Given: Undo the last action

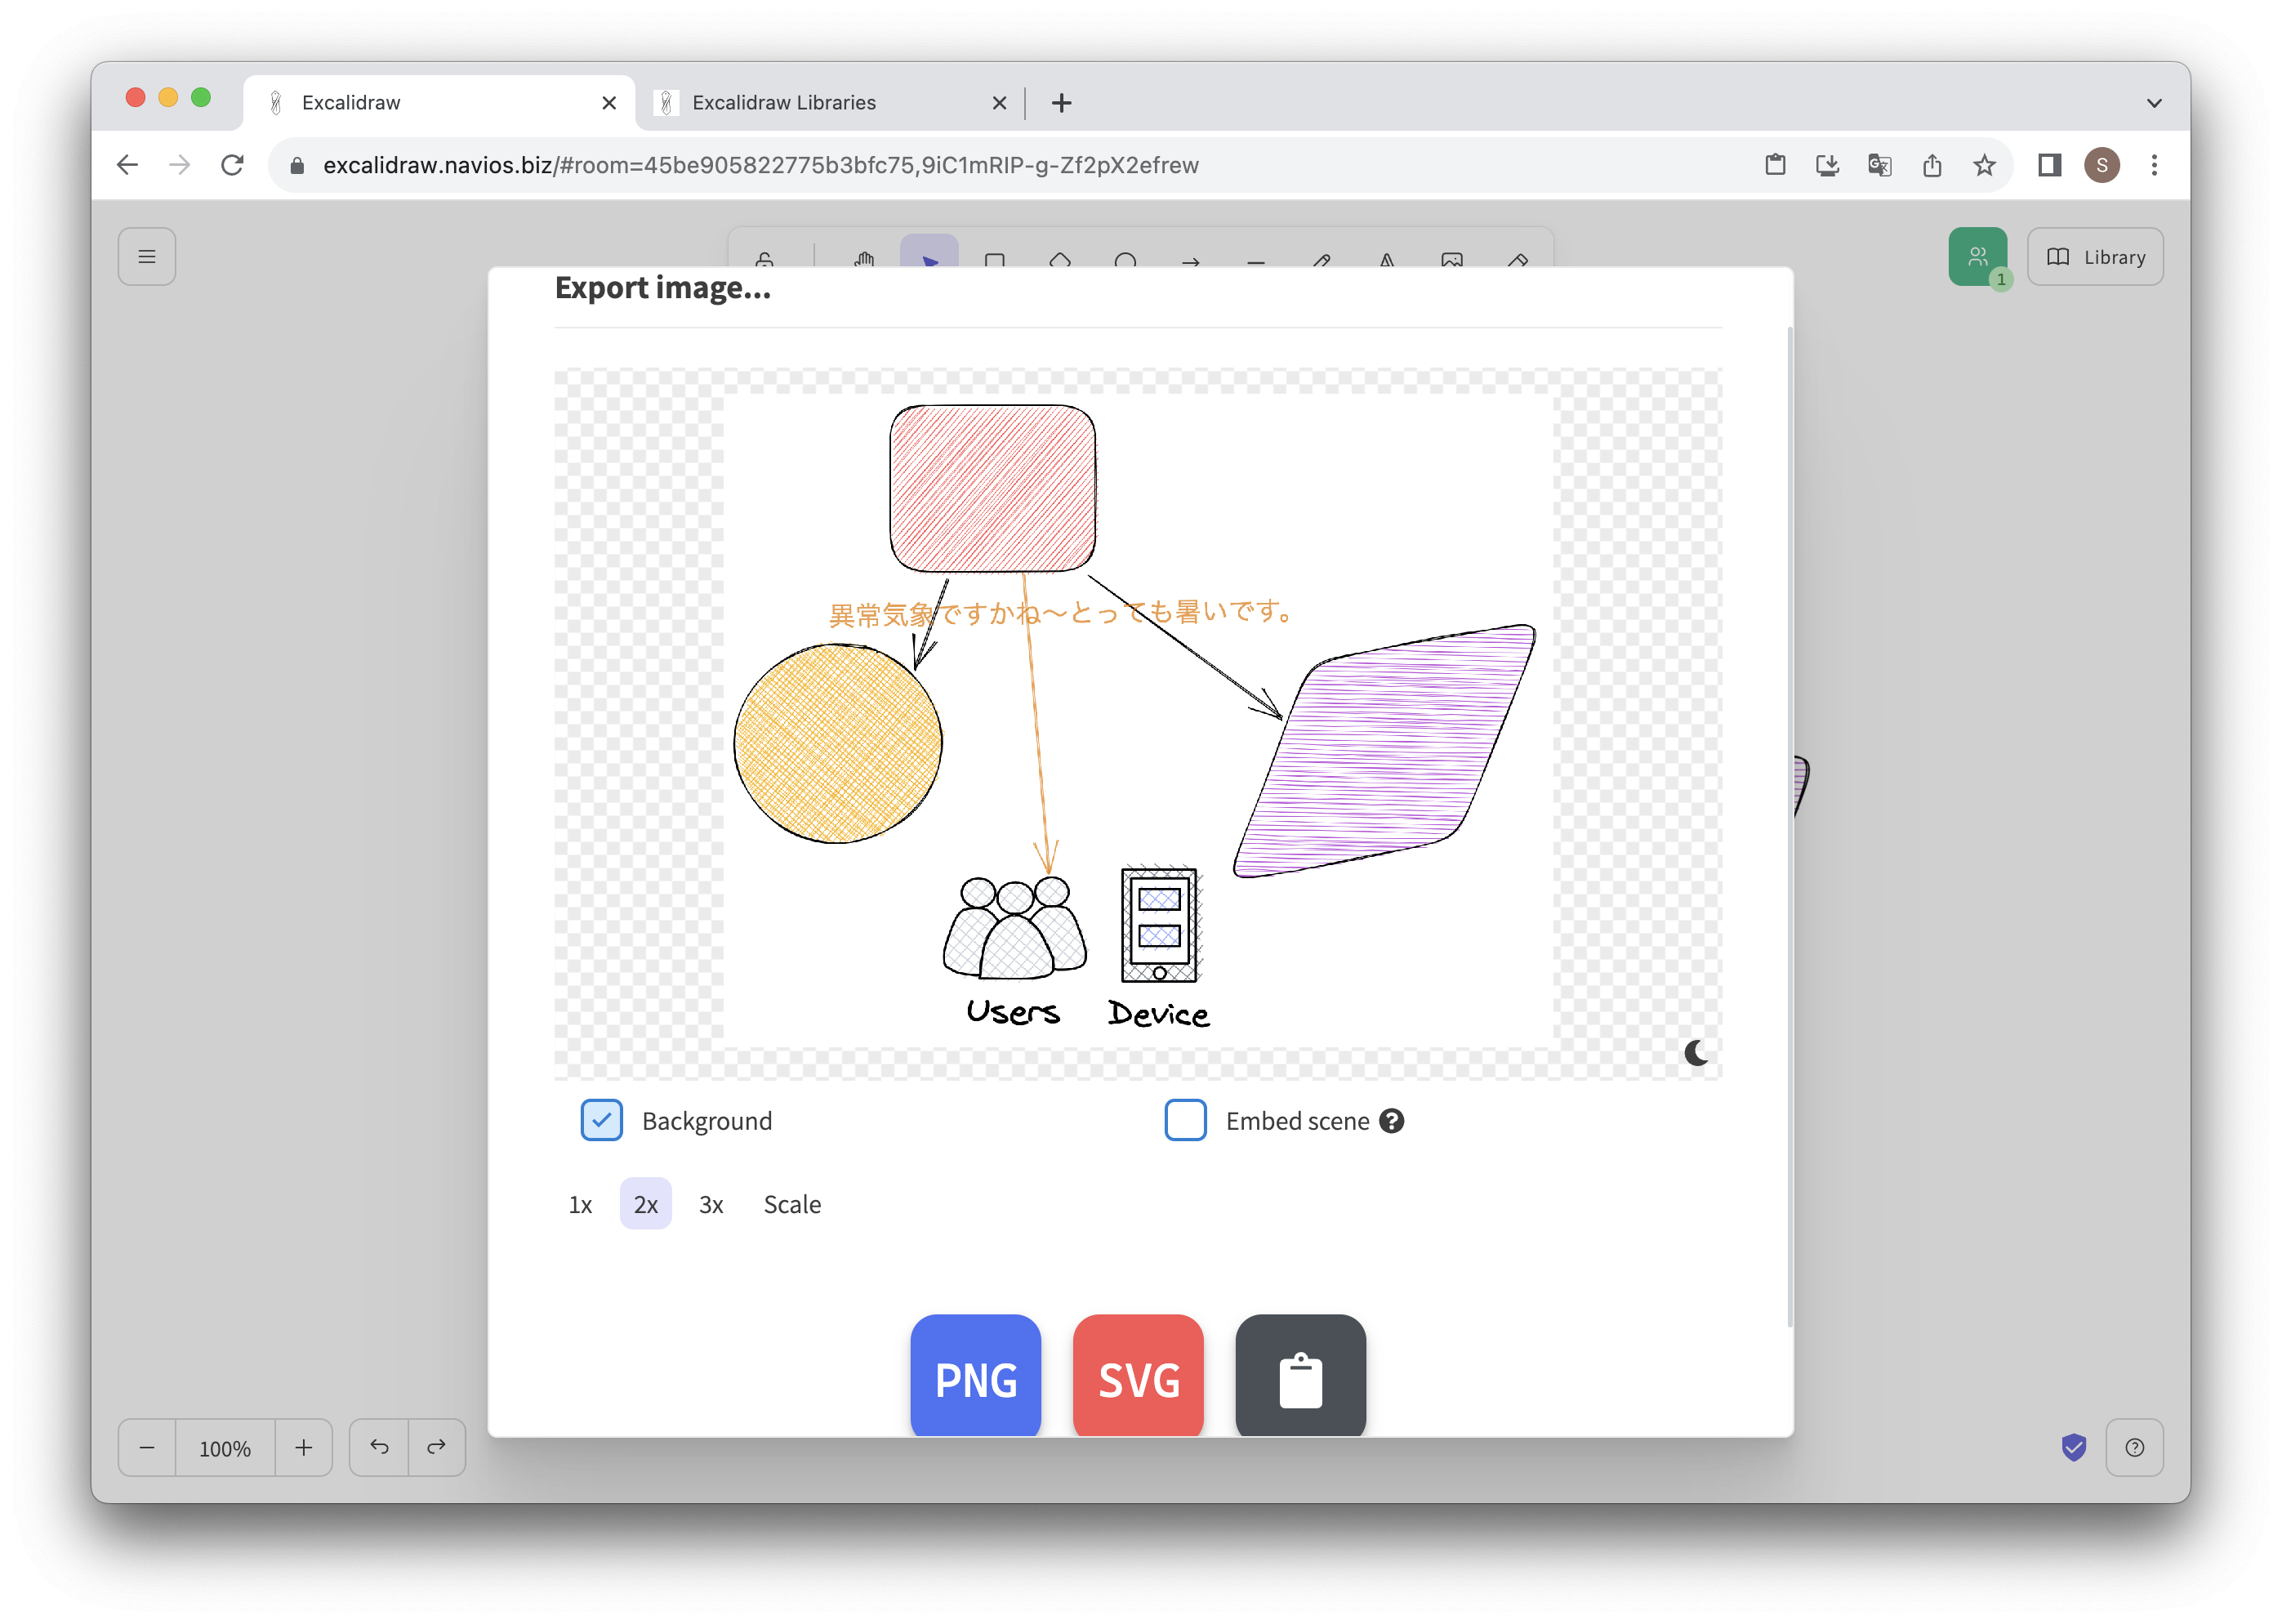Looking at the screenshot, I should (x=379, y=1447).
